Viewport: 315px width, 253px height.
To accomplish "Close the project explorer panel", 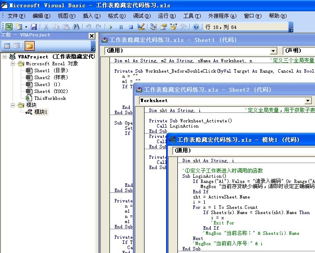I will click(x=92, y=36).
